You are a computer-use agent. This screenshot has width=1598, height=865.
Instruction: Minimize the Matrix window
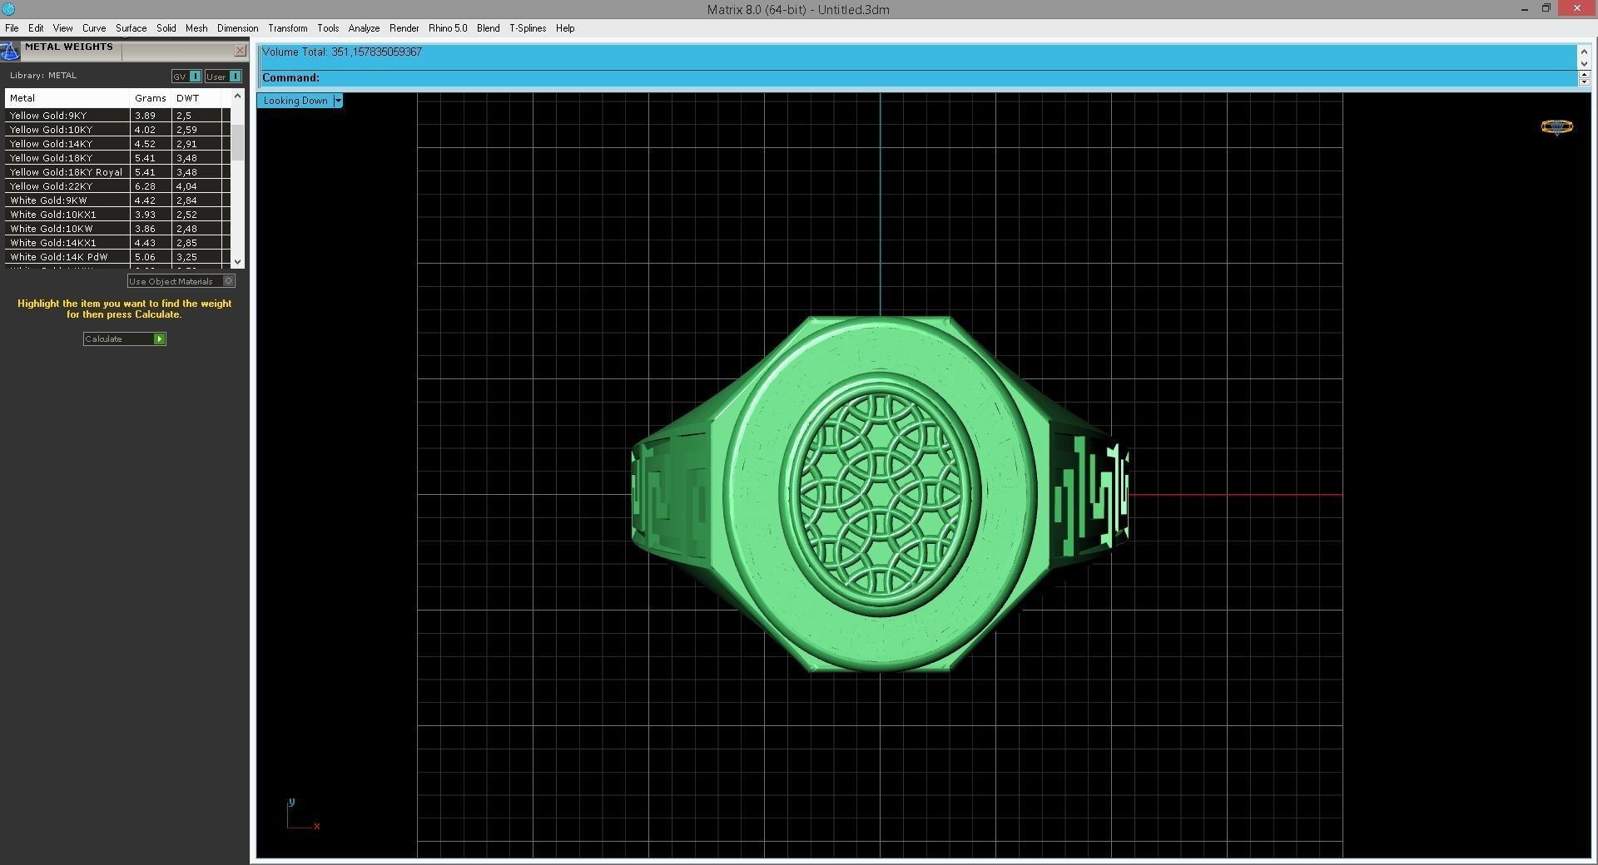coord(1524,9)
